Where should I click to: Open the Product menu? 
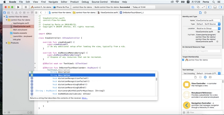coord(75,2)
